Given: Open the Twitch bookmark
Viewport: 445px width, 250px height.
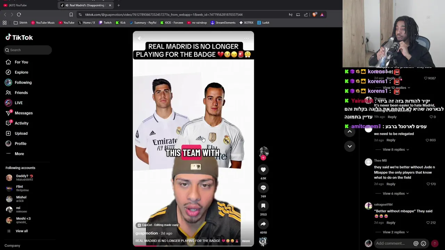Looking at the screenshot, I should tap(105, 23).
